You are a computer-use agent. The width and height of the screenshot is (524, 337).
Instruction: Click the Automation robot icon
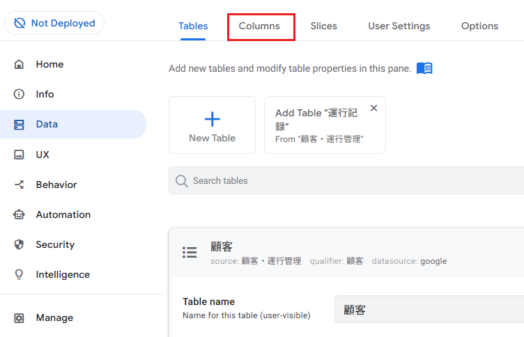click(x=20, y=214)
